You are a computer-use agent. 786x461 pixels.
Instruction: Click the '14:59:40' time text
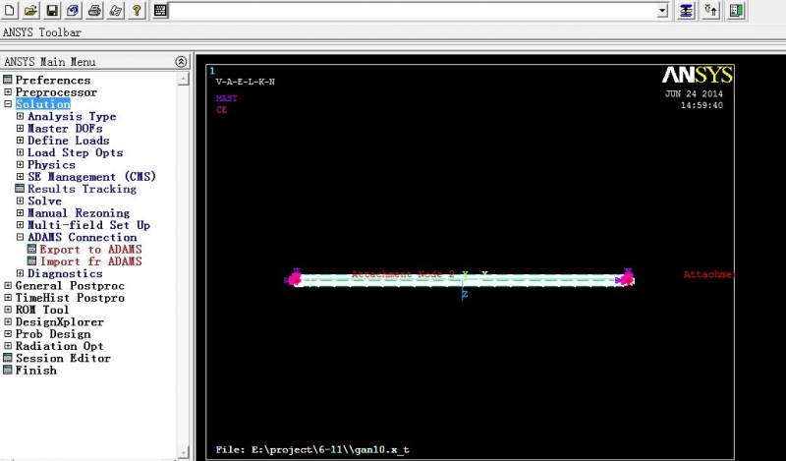coord(702,105)
